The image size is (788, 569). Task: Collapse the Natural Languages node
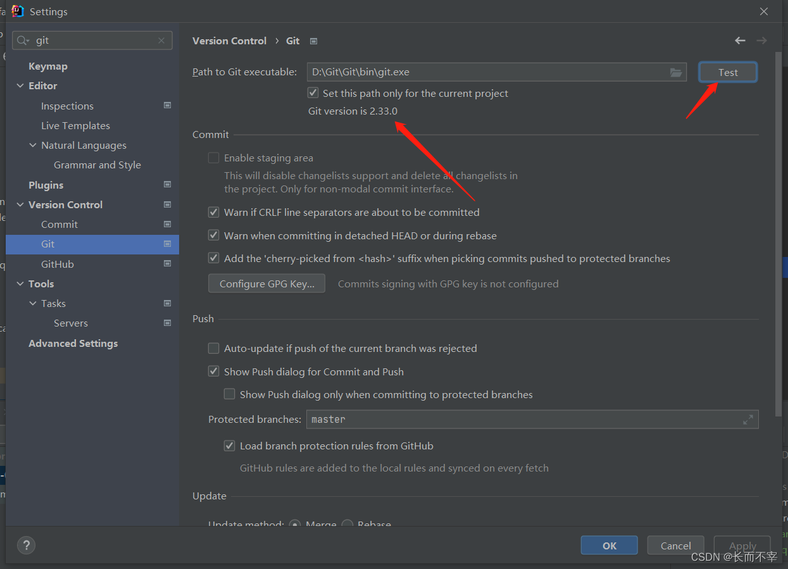33,145
